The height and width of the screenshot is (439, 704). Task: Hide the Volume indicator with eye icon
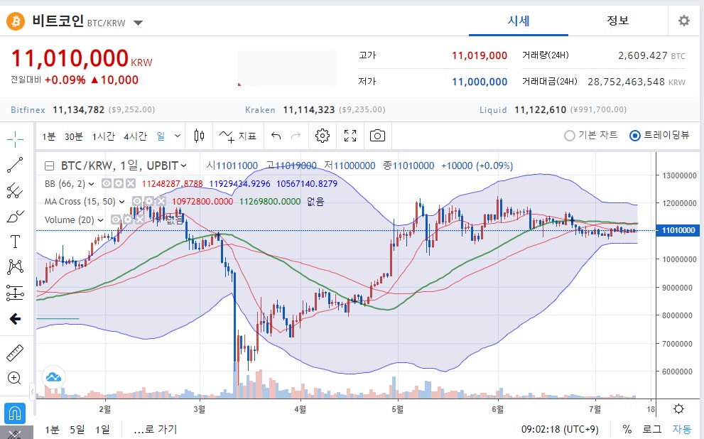116,220
